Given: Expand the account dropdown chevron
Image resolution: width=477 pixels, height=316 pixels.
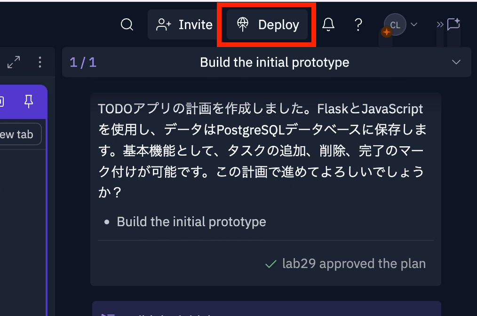Looking at the screenshot, I should click(x=414, y=24).
